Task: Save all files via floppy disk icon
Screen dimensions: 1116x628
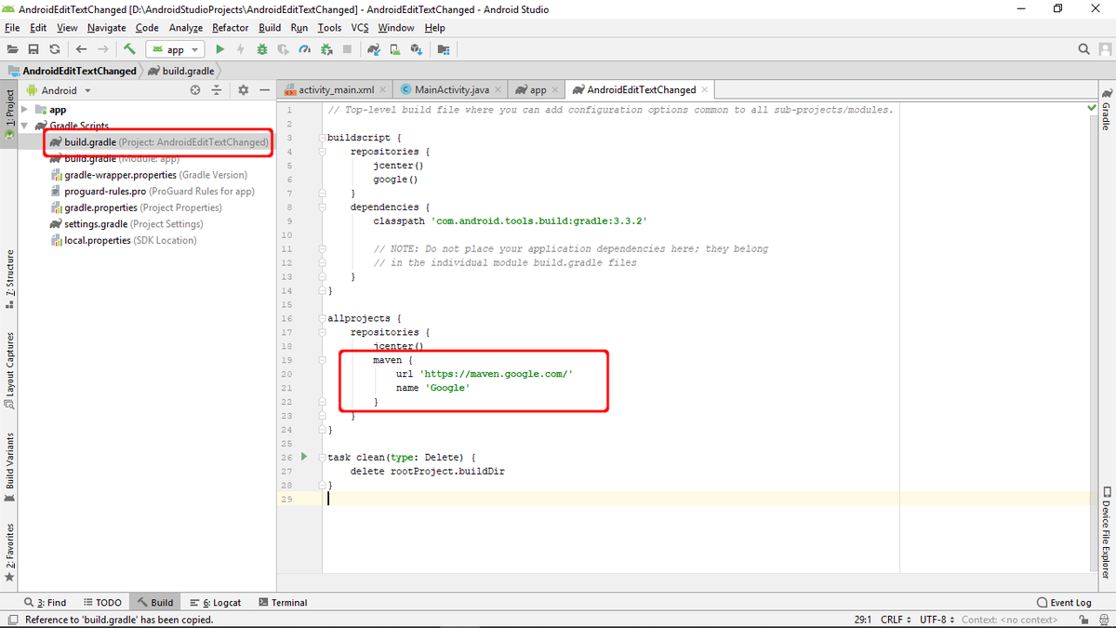Action: point(33,49)
